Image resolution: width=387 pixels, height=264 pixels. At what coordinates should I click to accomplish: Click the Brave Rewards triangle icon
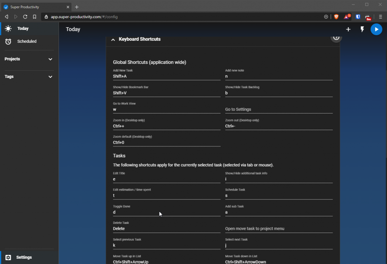[x=347, y=17]
